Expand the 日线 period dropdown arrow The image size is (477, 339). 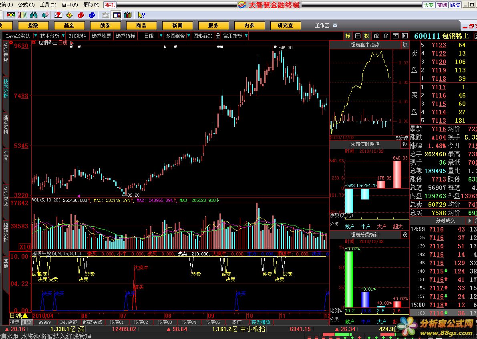pyautogui.click(x=161, y=36)
